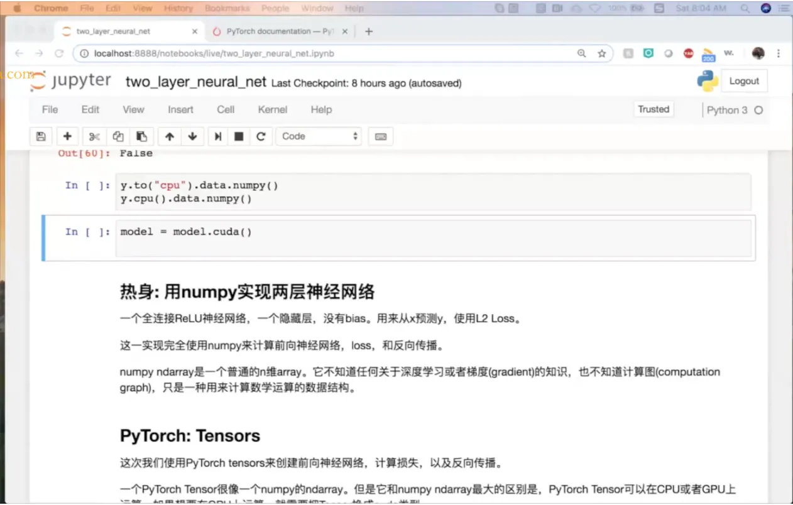This screenshot has height=505, width=793.
Task: Move the selected cell up
Action: pos(169,136)
